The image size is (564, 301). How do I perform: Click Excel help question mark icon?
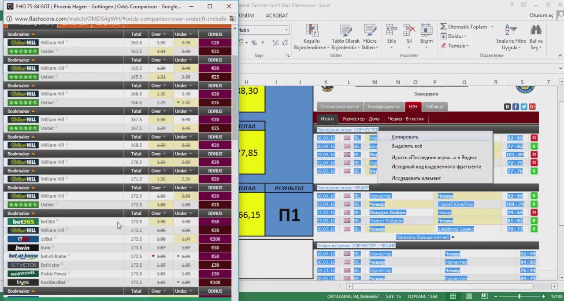[512, 5]
